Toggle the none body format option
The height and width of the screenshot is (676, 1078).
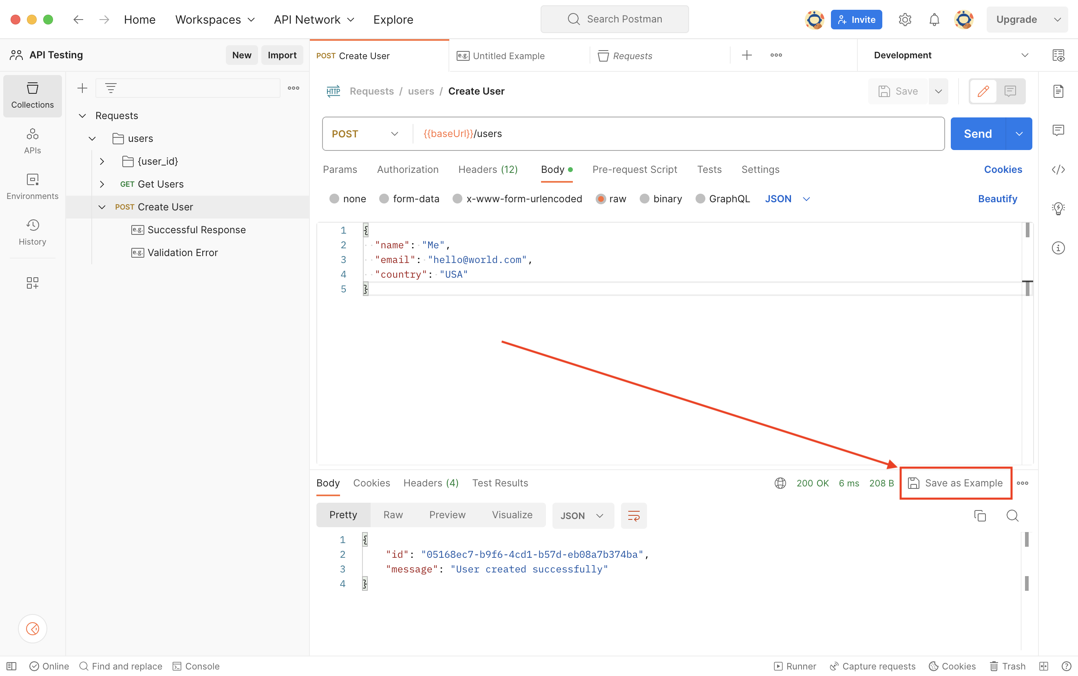pos(334,199)
